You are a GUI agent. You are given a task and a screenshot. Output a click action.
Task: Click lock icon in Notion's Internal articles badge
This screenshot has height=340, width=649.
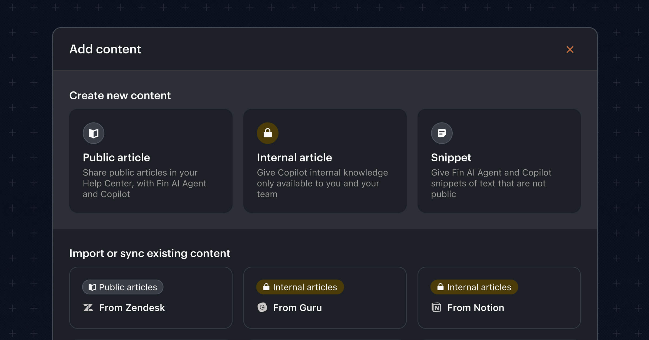[441, 287]
